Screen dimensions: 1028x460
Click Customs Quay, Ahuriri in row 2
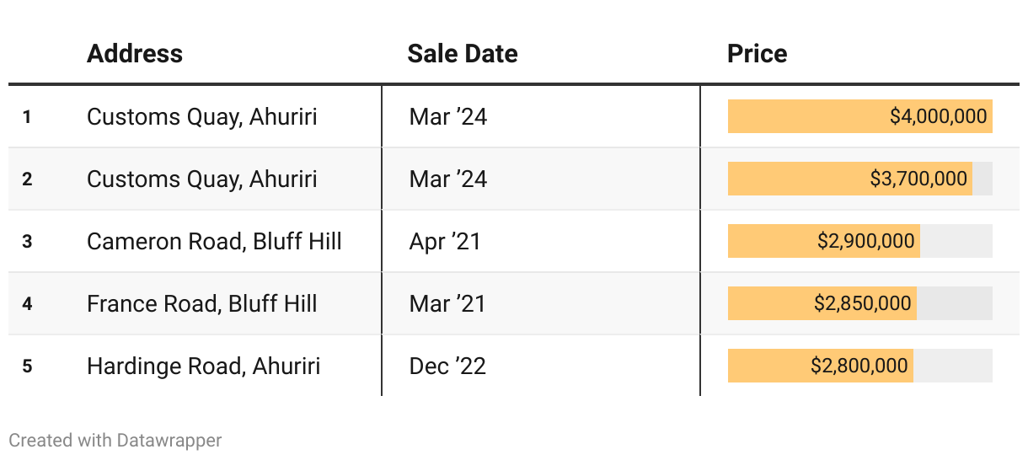[x=202, y=179]
